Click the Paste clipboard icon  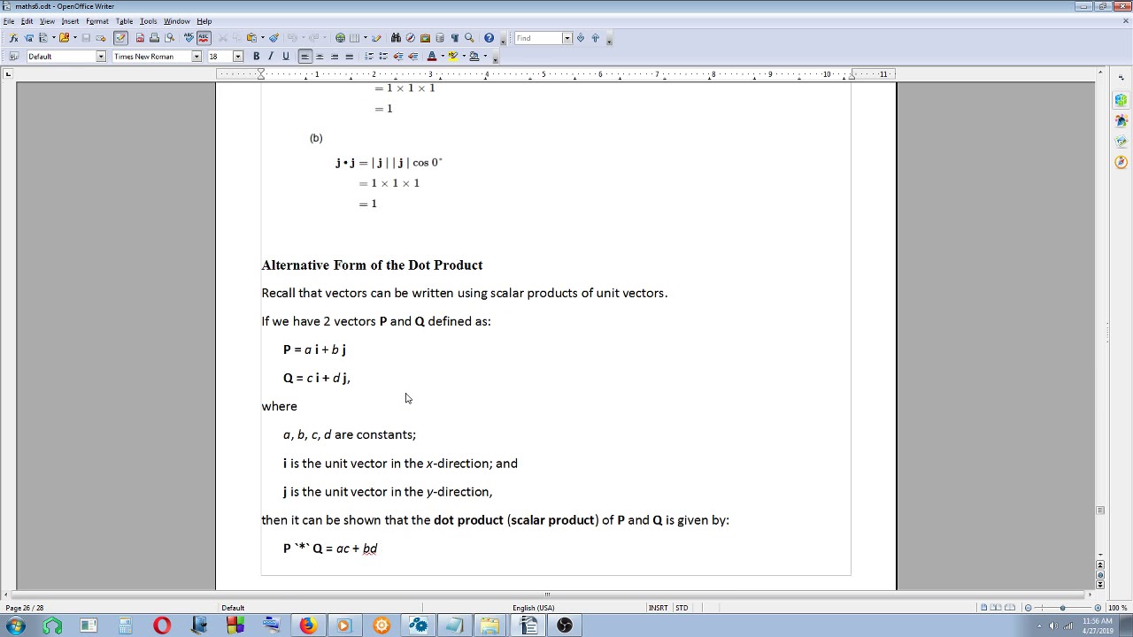tap(250, 38)
